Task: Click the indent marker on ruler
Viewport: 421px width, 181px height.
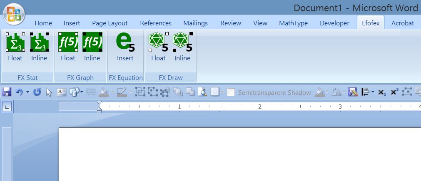Action: [100, 107]
